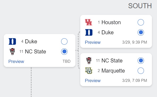Choose Duke radio button against NC State
Viewport: 157px width, 97px height.
tap(64, 41)
